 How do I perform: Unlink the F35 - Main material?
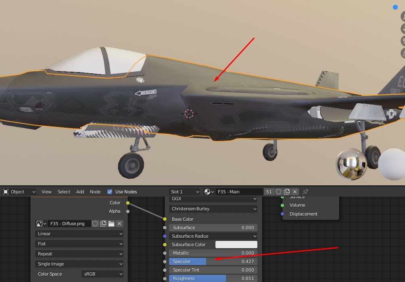295,192
